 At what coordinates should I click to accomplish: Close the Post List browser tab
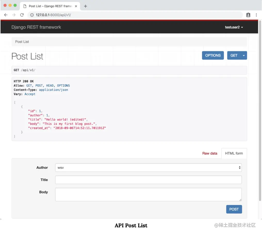click(76, 6)
